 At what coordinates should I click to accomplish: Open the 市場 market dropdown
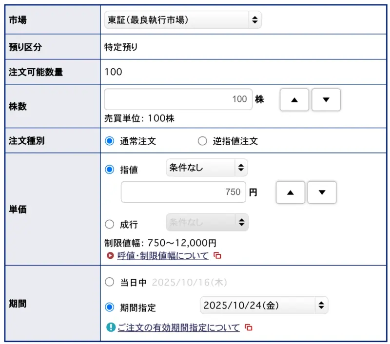pyautogui.click(x=183, y=20)
